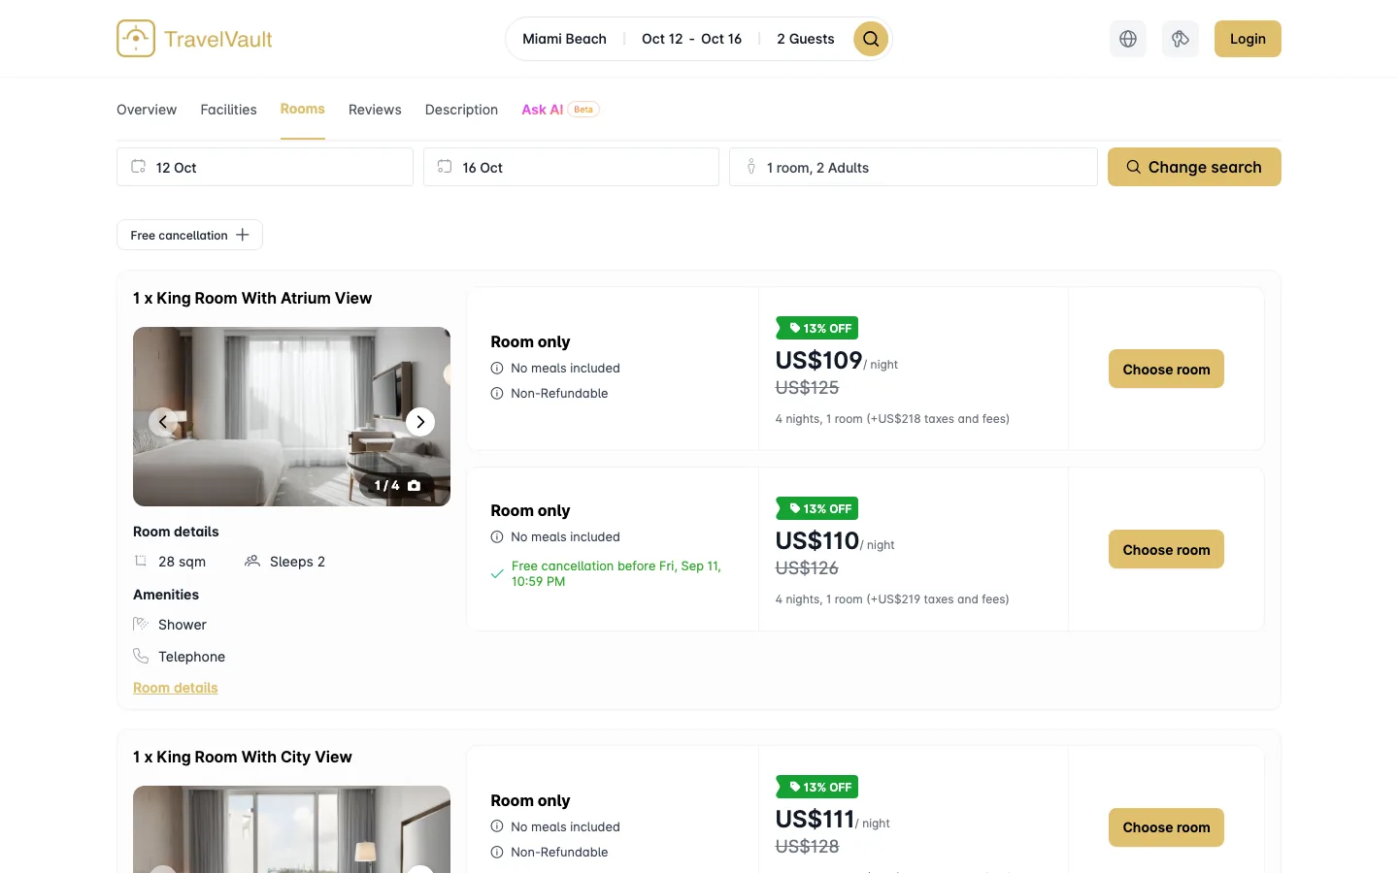
Task: Click the struck-through US$125 price
Action: tap(807, 387)
